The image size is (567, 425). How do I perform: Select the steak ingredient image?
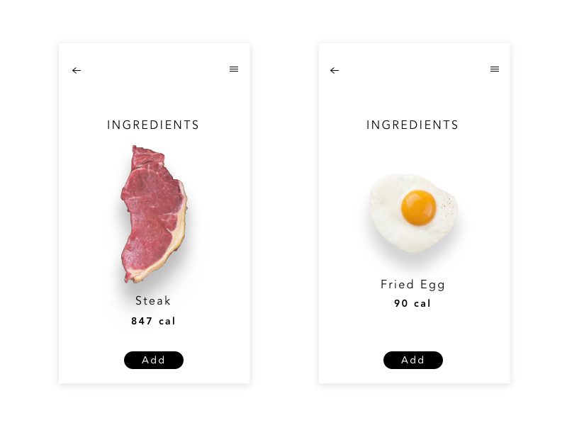pos(152,209)
